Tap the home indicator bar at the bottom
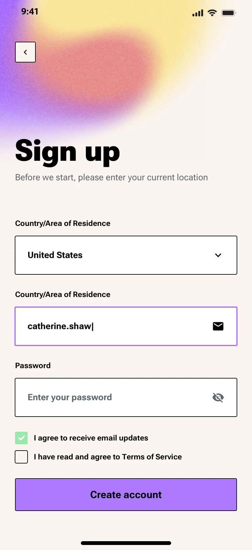252x550 pixels. coord(126,542)
